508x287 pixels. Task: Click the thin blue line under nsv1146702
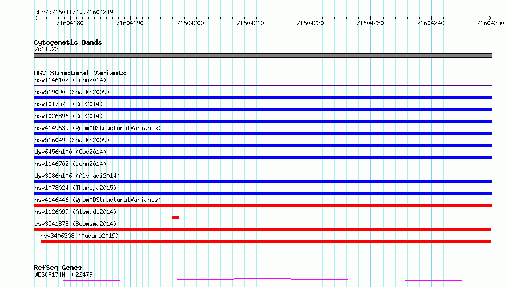(263, 169)
